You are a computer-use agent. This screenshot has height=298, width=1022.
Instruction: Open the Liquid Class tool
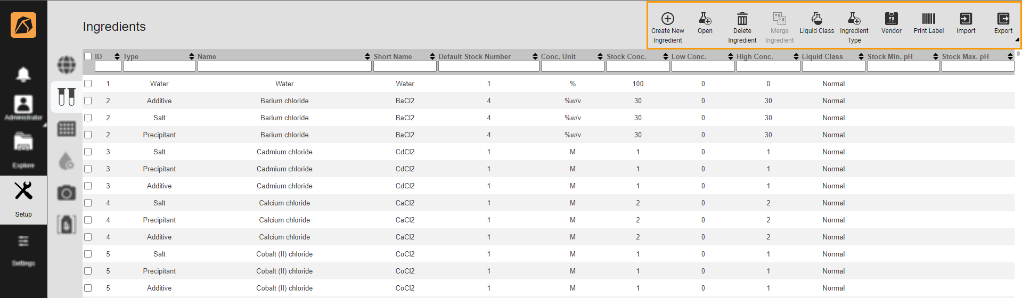tap(816, 19)
